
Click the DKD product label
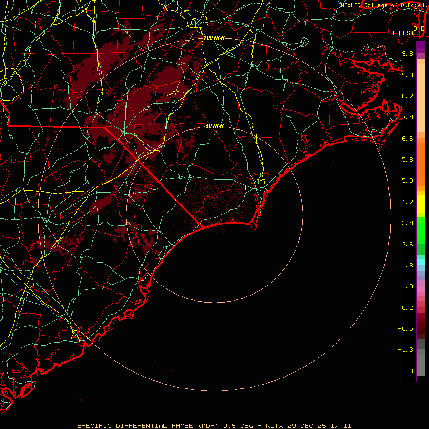419,28
